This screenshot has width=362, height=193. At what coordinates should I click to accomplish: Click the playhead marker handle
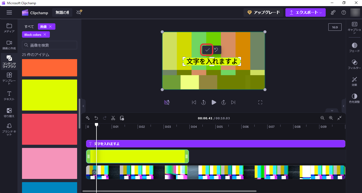click(96, 125)
